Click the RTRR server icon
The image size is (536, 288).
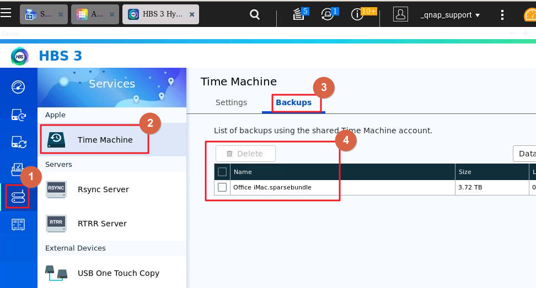56,223
